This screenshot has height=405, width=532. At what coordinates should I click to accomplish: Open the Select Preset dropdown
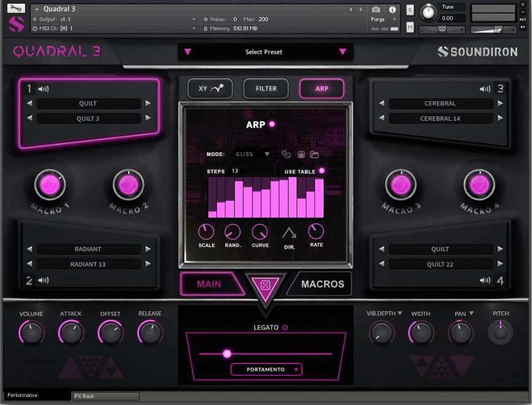tap(265, 52)
